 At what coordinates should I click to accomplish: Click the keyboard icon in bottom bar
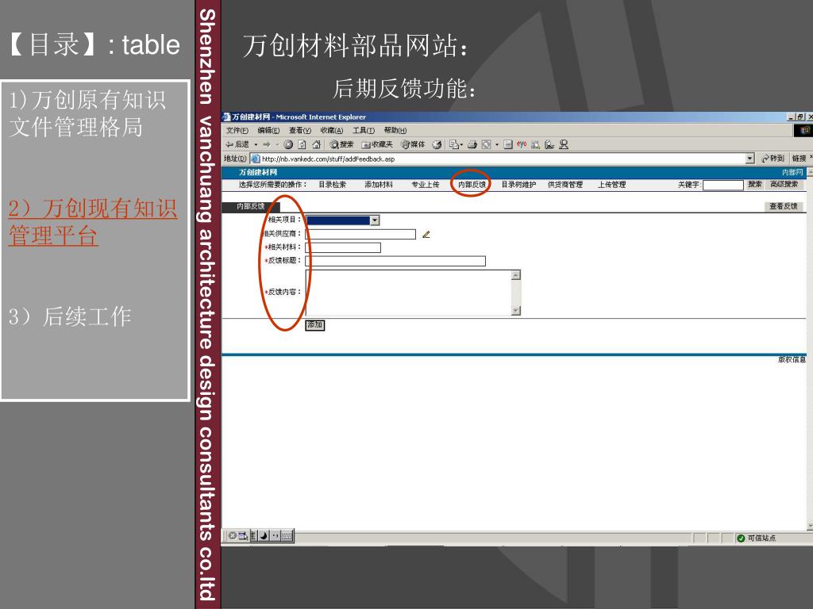coord(287,535)
